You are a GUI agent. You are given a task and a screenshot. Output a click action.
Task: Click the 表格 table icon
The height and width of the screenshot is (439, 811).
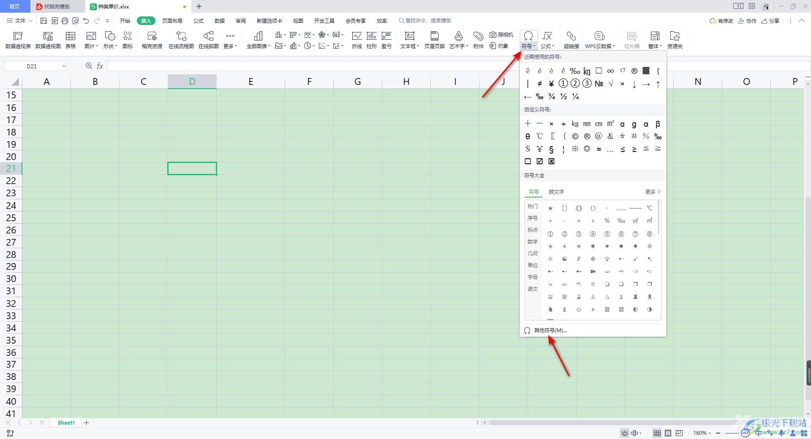click(x=71, y=40)
